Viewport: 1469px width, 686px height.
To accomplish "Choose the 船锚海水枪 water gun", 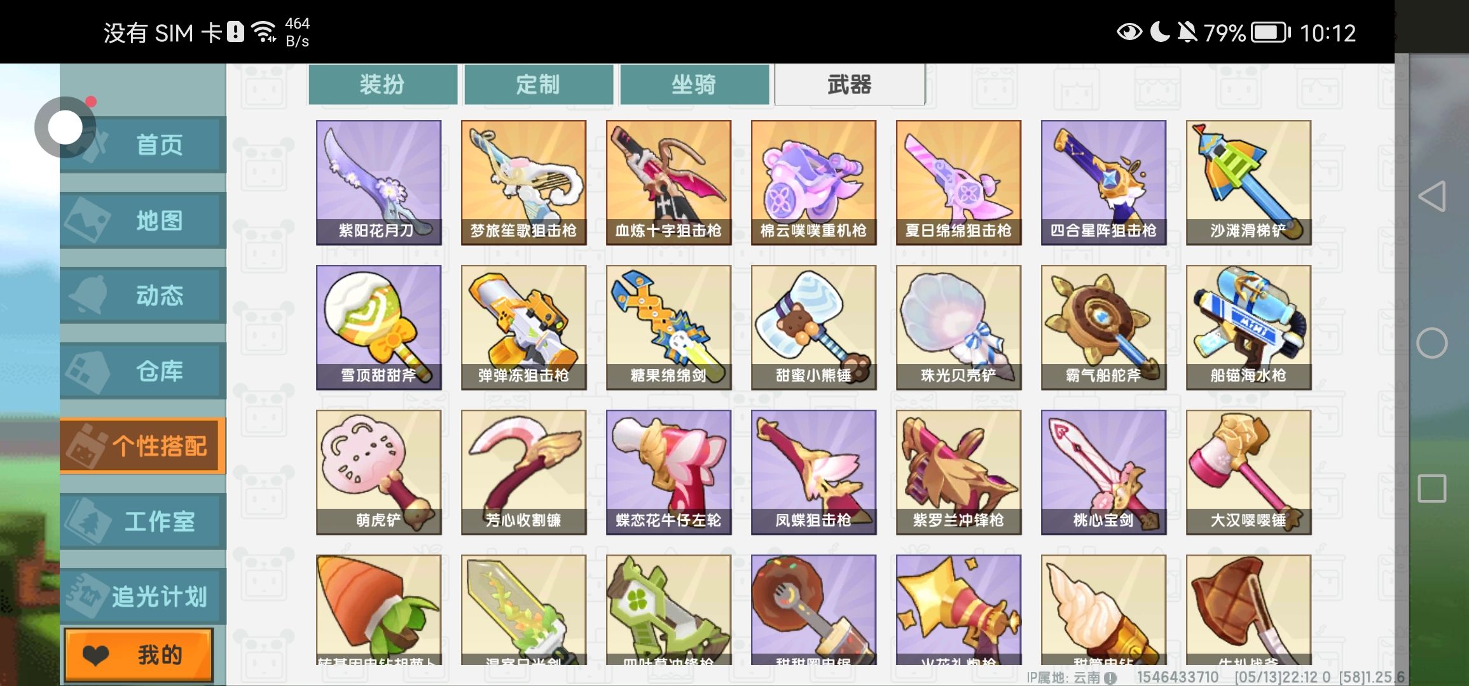I will (x=1248, y=328).
